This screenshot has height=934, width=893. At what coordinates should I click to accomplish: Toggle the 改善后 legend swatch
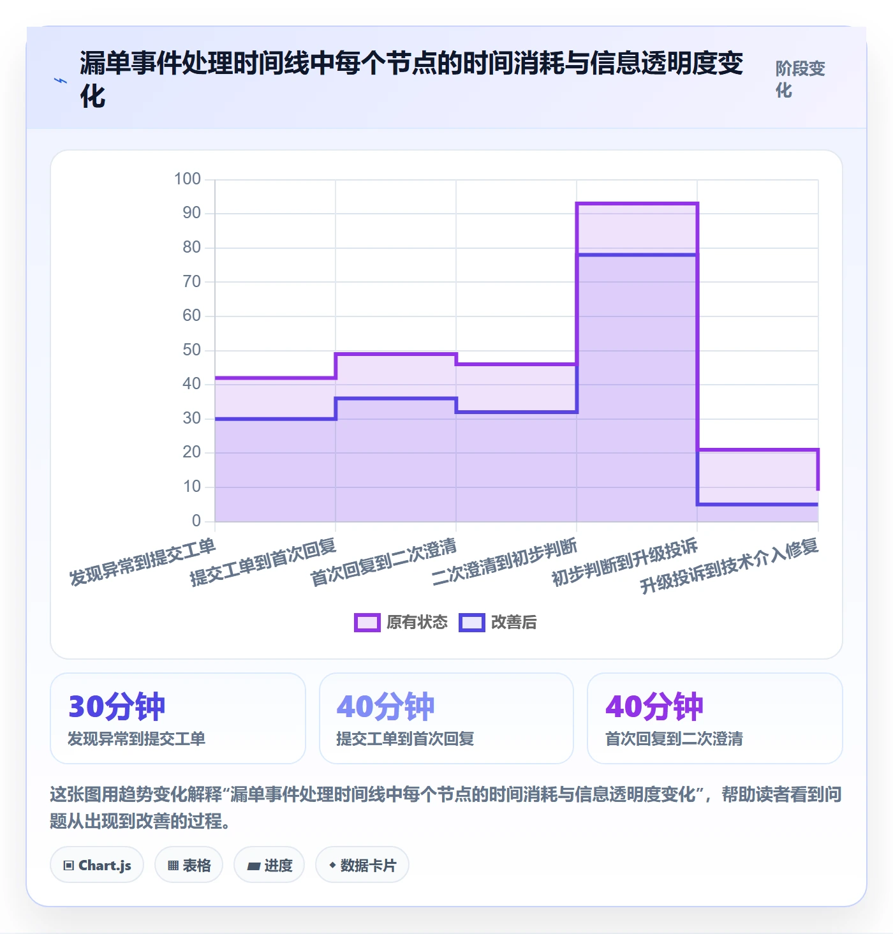tap(472, 623)
